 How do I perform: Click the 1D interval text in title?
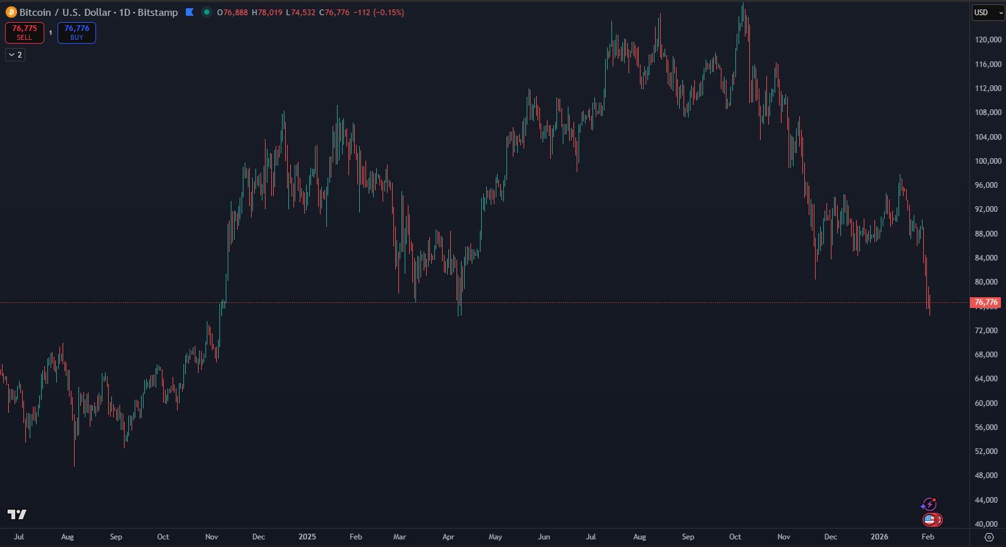(125, 13)
